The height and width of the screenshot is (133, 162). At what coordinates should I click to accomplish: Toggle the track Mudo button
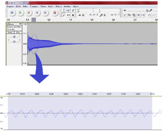[x=10, y=32]
